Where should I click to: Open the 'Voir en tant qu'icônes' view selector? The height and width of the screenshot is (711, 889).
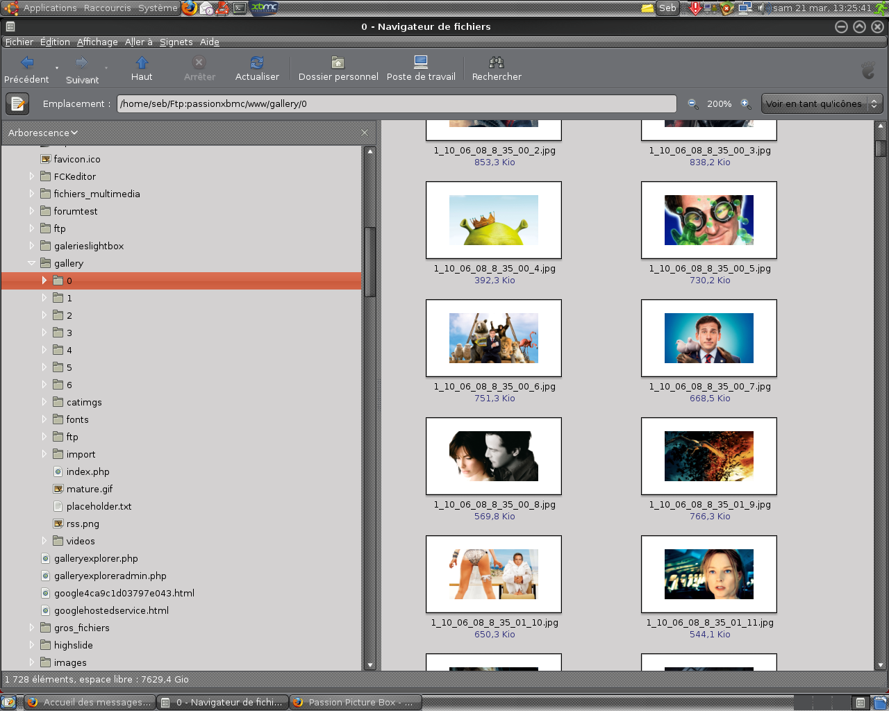[x=822, y=104]
